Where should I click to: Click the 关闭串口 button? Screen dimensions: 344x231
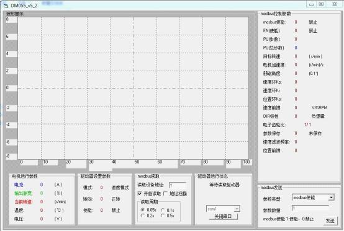(x=223, y=217)
